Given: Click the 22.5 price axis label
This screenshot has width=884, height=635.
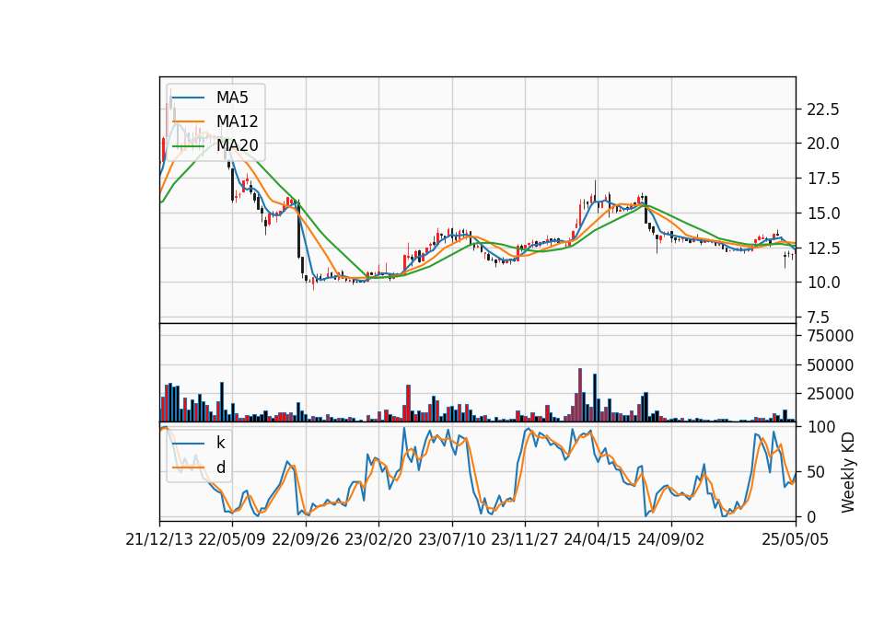Looking at the screenshot, I should tap(823, 109).
